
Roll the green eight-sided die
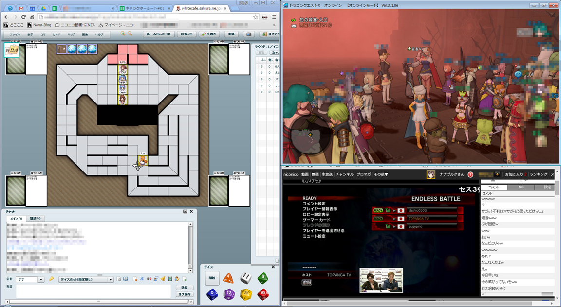coord(263,278)
